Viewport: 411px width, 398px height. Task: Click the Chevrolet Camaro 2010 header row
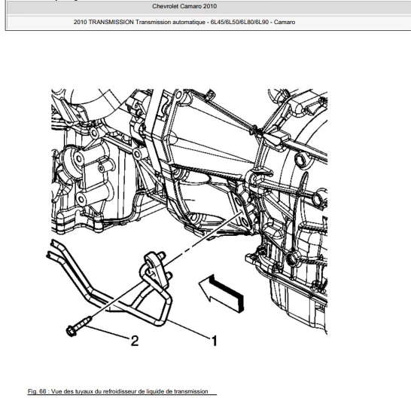[x=208, y=6]
